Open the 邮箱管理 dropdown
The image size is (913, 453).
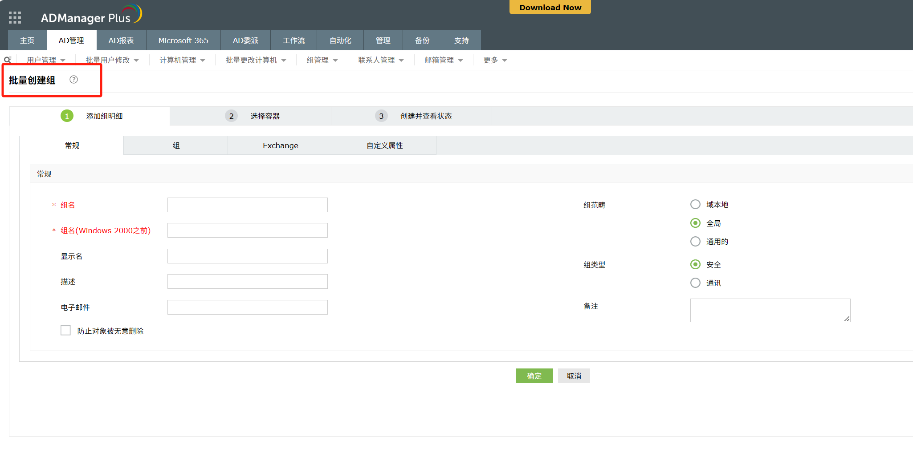(443, 60)
